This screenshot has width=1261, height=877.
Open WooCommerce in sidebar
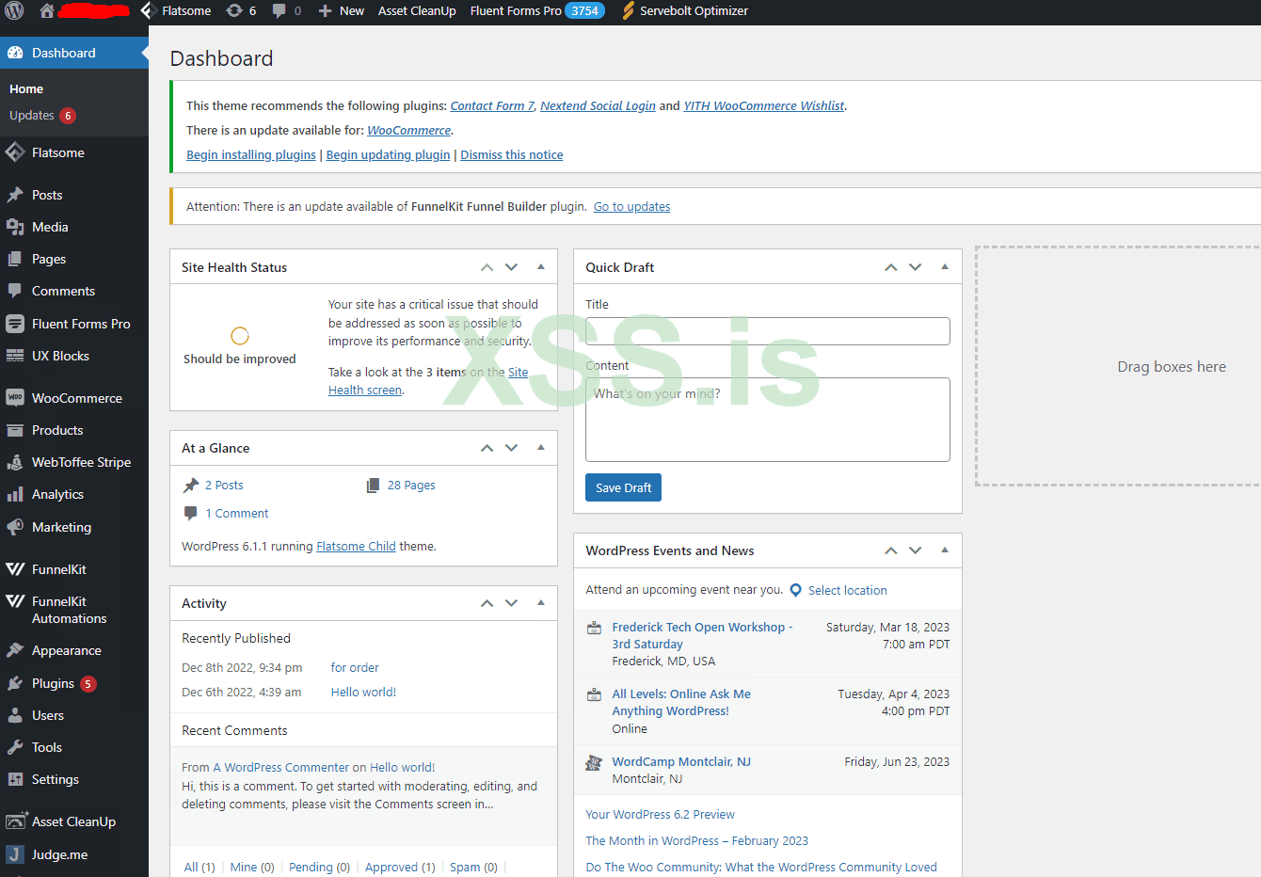click(x=74, y=398)
